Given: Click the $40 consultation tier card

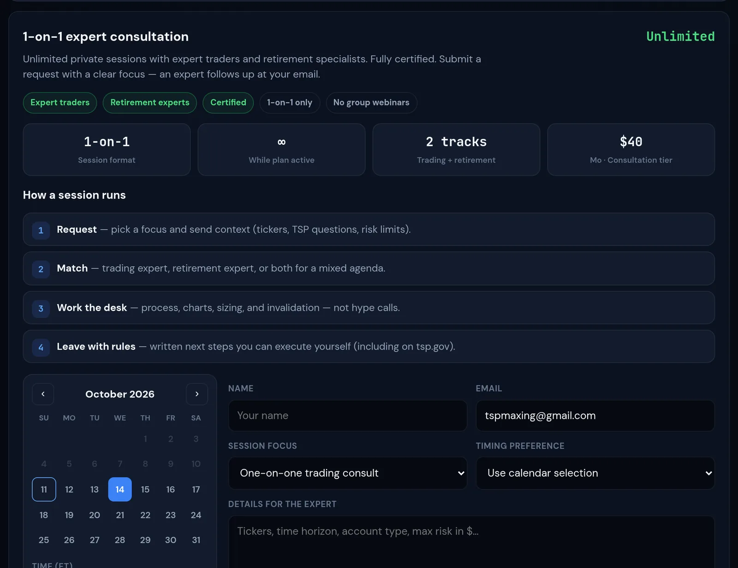Looking at the screenshot, I should point(631,149).
